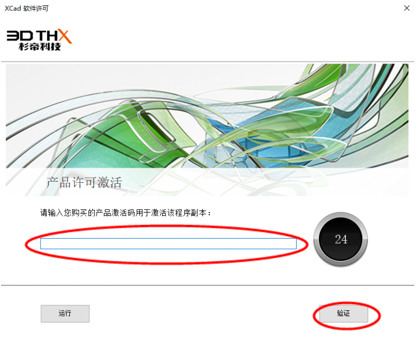Click the blank gray area at banner top left
Image resolution: width=417 pixels, height=339 pixels.
coord(53,80)
